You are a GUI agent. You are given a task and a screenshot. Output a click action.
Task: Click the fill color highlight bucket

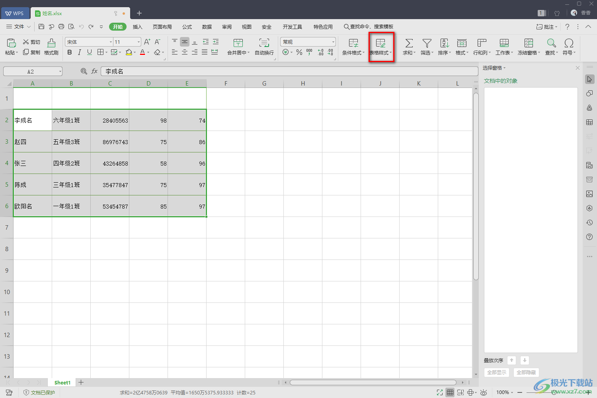129,52
